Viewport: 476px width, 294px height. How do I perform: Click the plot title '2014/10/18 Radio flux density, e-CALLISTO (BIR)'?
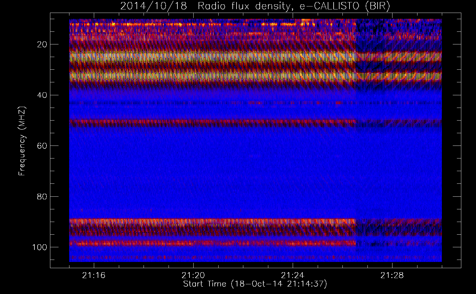tap(255, 6)
